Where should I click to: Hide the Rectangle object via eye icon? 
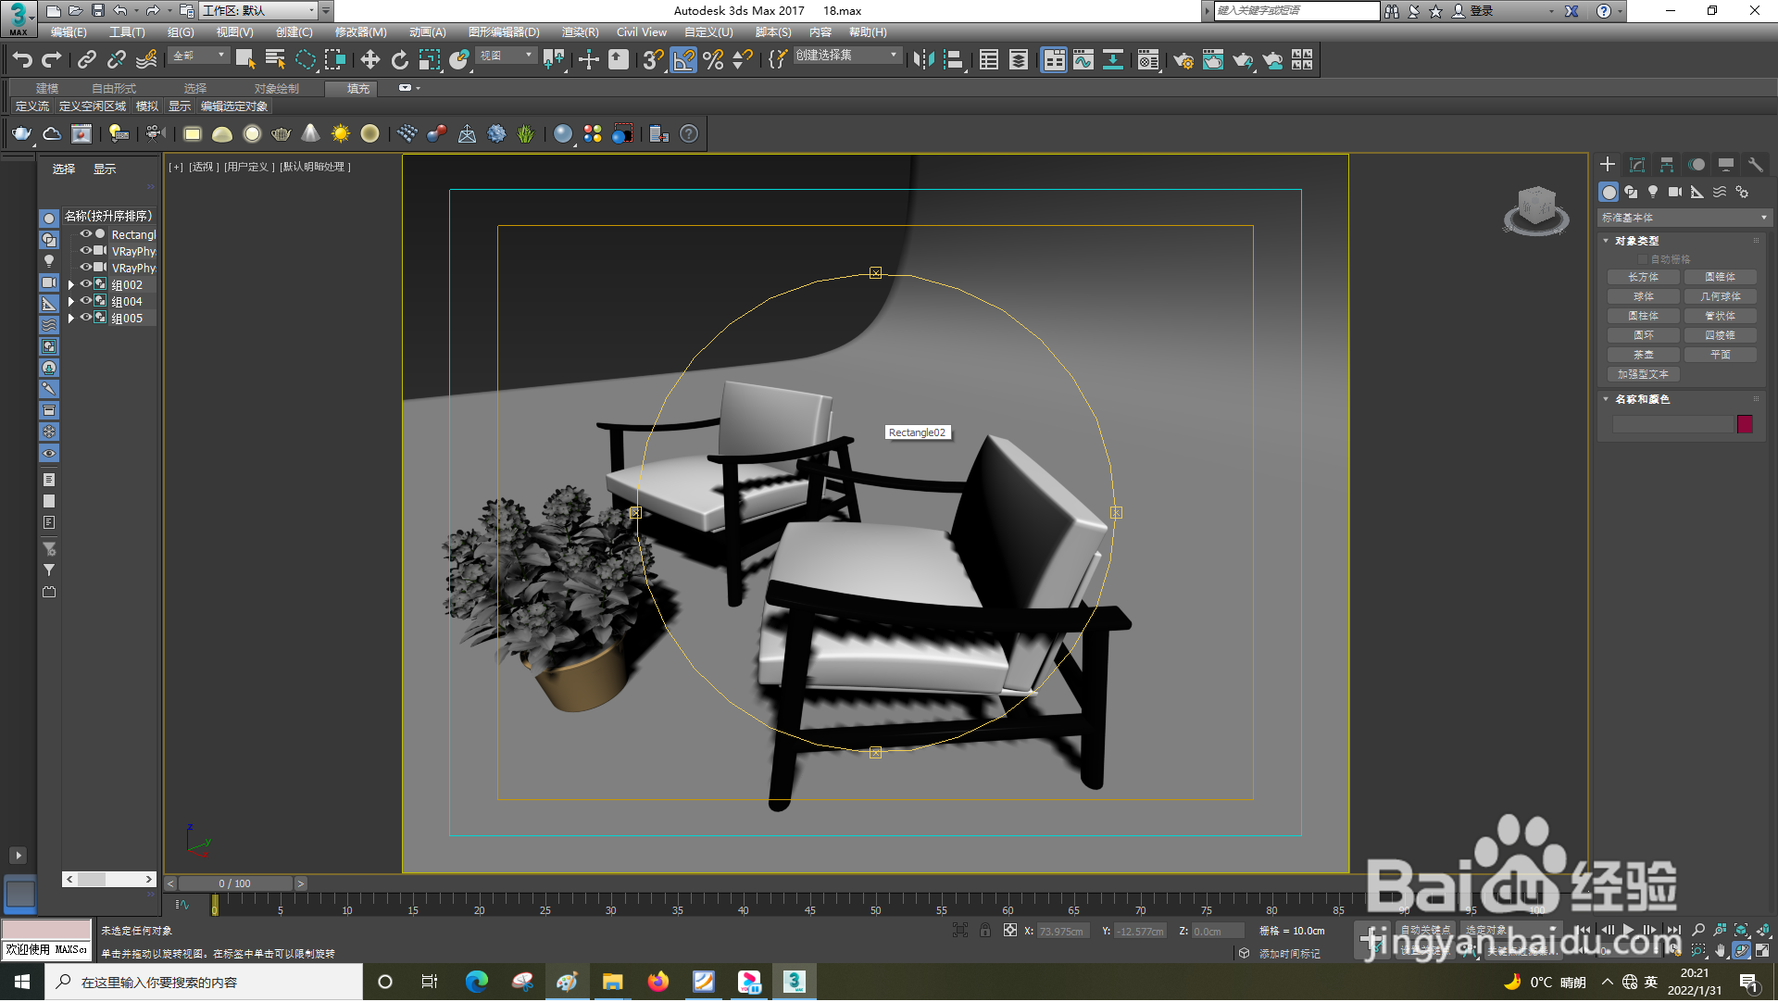(x=85, y=234)
